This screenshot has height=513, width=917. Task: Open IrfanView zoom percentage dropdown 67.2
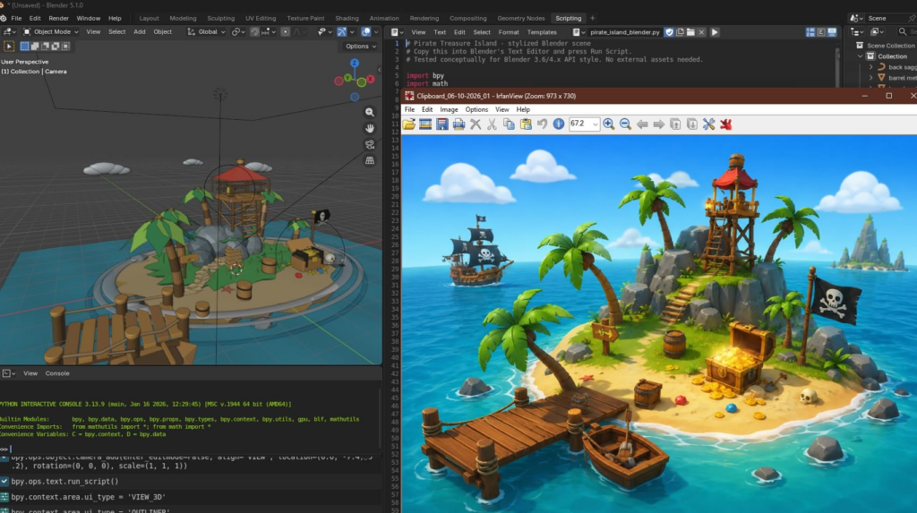(595, 124)
